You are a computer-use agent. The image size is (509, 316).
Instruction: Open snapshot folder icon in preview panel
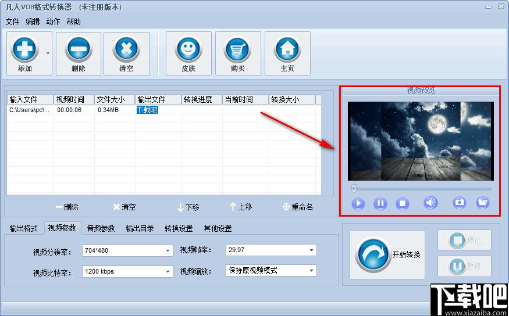[483, 203]
